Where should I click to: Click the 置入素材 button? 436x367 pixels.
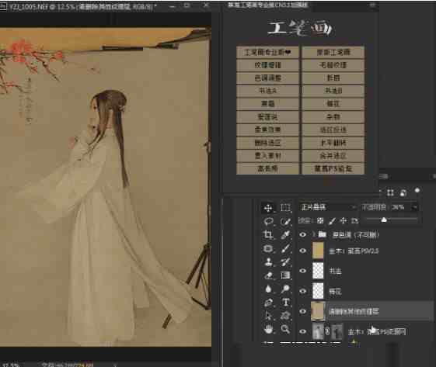[x=267, y=156]
